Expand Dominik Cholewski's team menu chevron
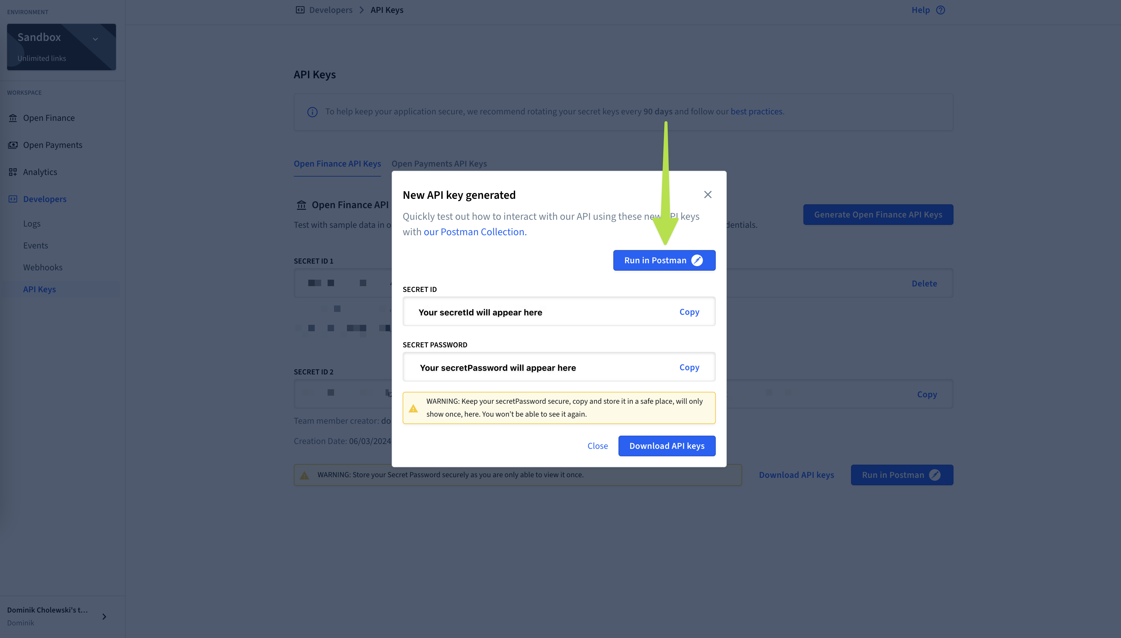The image size is (1121, 638). pyautogui.click(x=104, y=616)
